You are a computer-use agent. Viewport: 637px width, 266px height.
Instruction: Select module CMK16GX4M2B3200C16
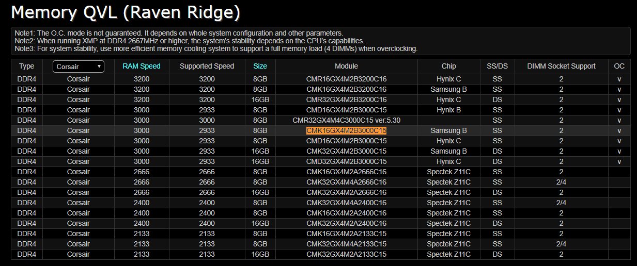tap(346, 90)
